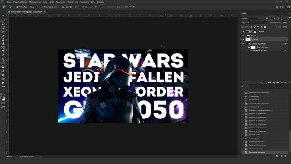This screenshot has height=164, width=291.
Task: Open the Окно menu
Action: click(x=93, y=2)
